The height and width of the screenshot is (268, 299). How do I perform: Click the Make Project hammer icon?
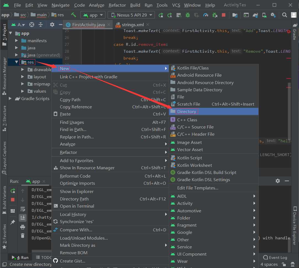[x=73, y=15]
